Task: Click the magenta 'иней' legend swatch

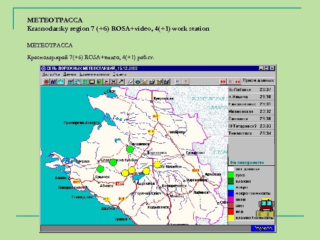Action: point(231,200)
